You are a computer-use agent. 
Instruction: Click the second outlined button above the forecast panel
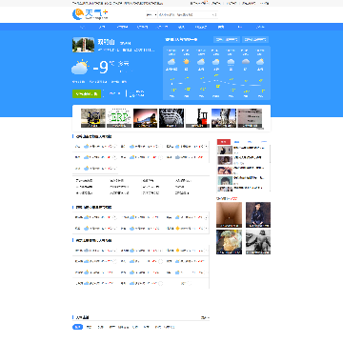[x=255, y=39]
